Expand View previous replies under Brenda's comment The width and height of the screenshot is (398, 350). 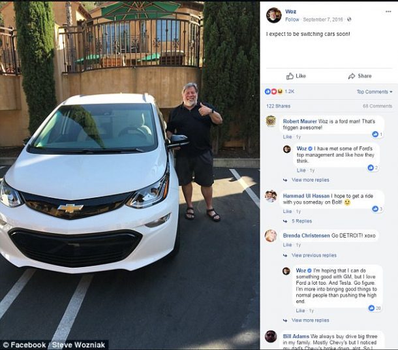coord(314,255)
